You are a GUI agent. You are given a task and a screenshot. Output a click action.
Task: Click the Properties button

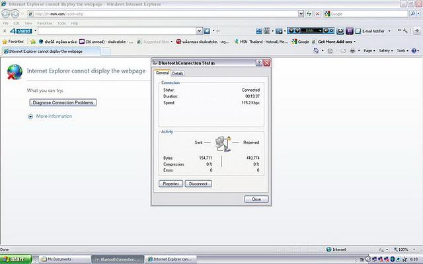tap(171, 183)
